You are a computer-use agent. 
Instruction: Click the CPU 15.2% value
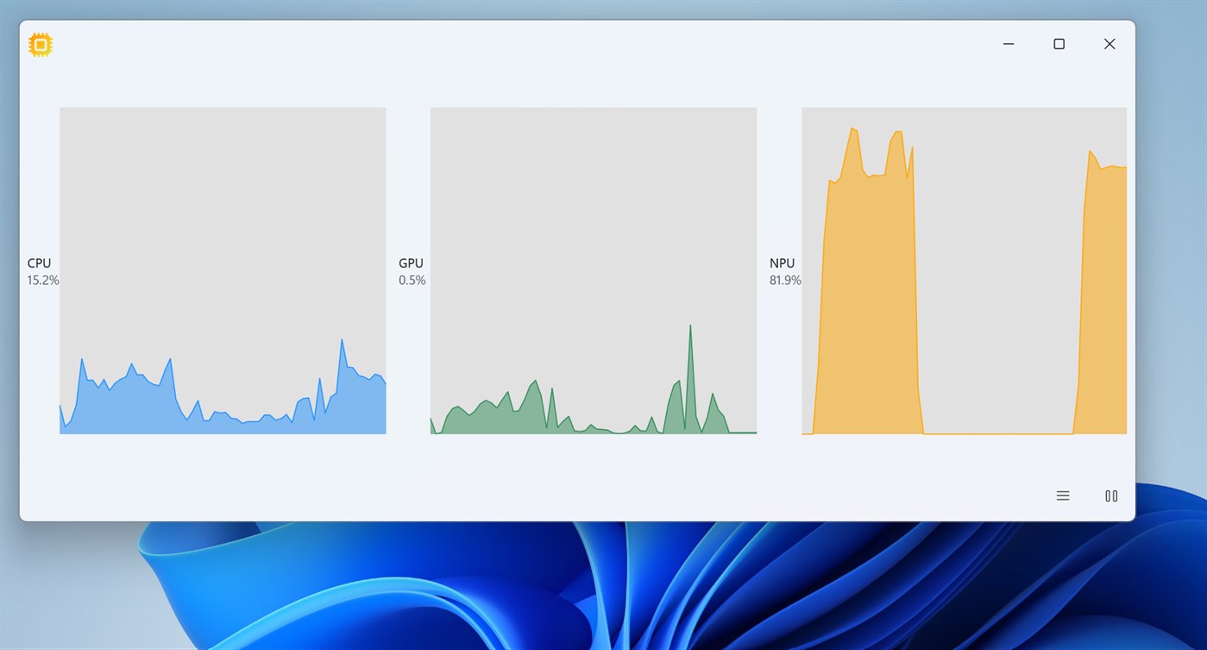pyautogui.click(x=43, y=280)
